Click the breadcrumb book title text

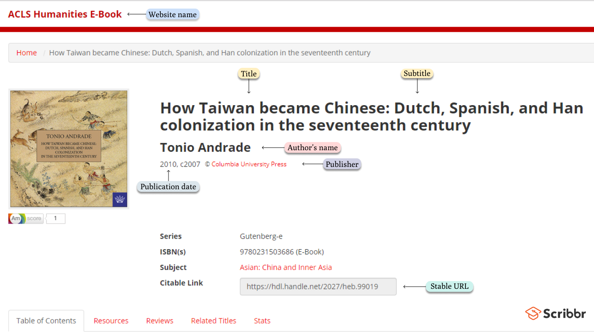coord(210,53)
